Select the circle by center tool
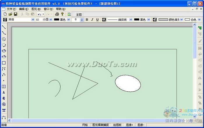The image size is (204, 128). [x=4, y=39]
